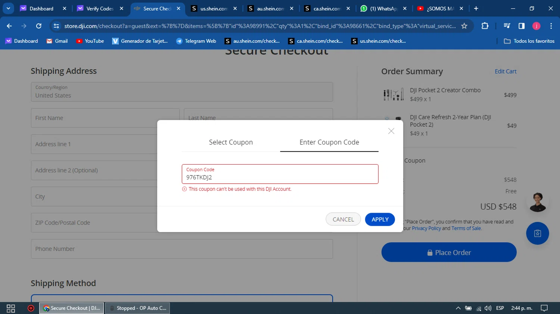Viewport: 560px width, 314px height.
Task: Switch to the Select Coupon tab
Action: (231, 142)
